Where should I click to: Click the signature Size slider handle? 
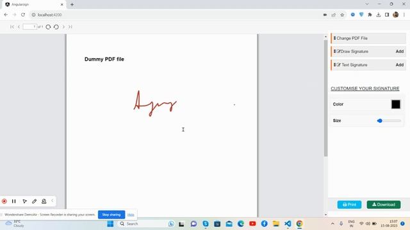point(380,121)
